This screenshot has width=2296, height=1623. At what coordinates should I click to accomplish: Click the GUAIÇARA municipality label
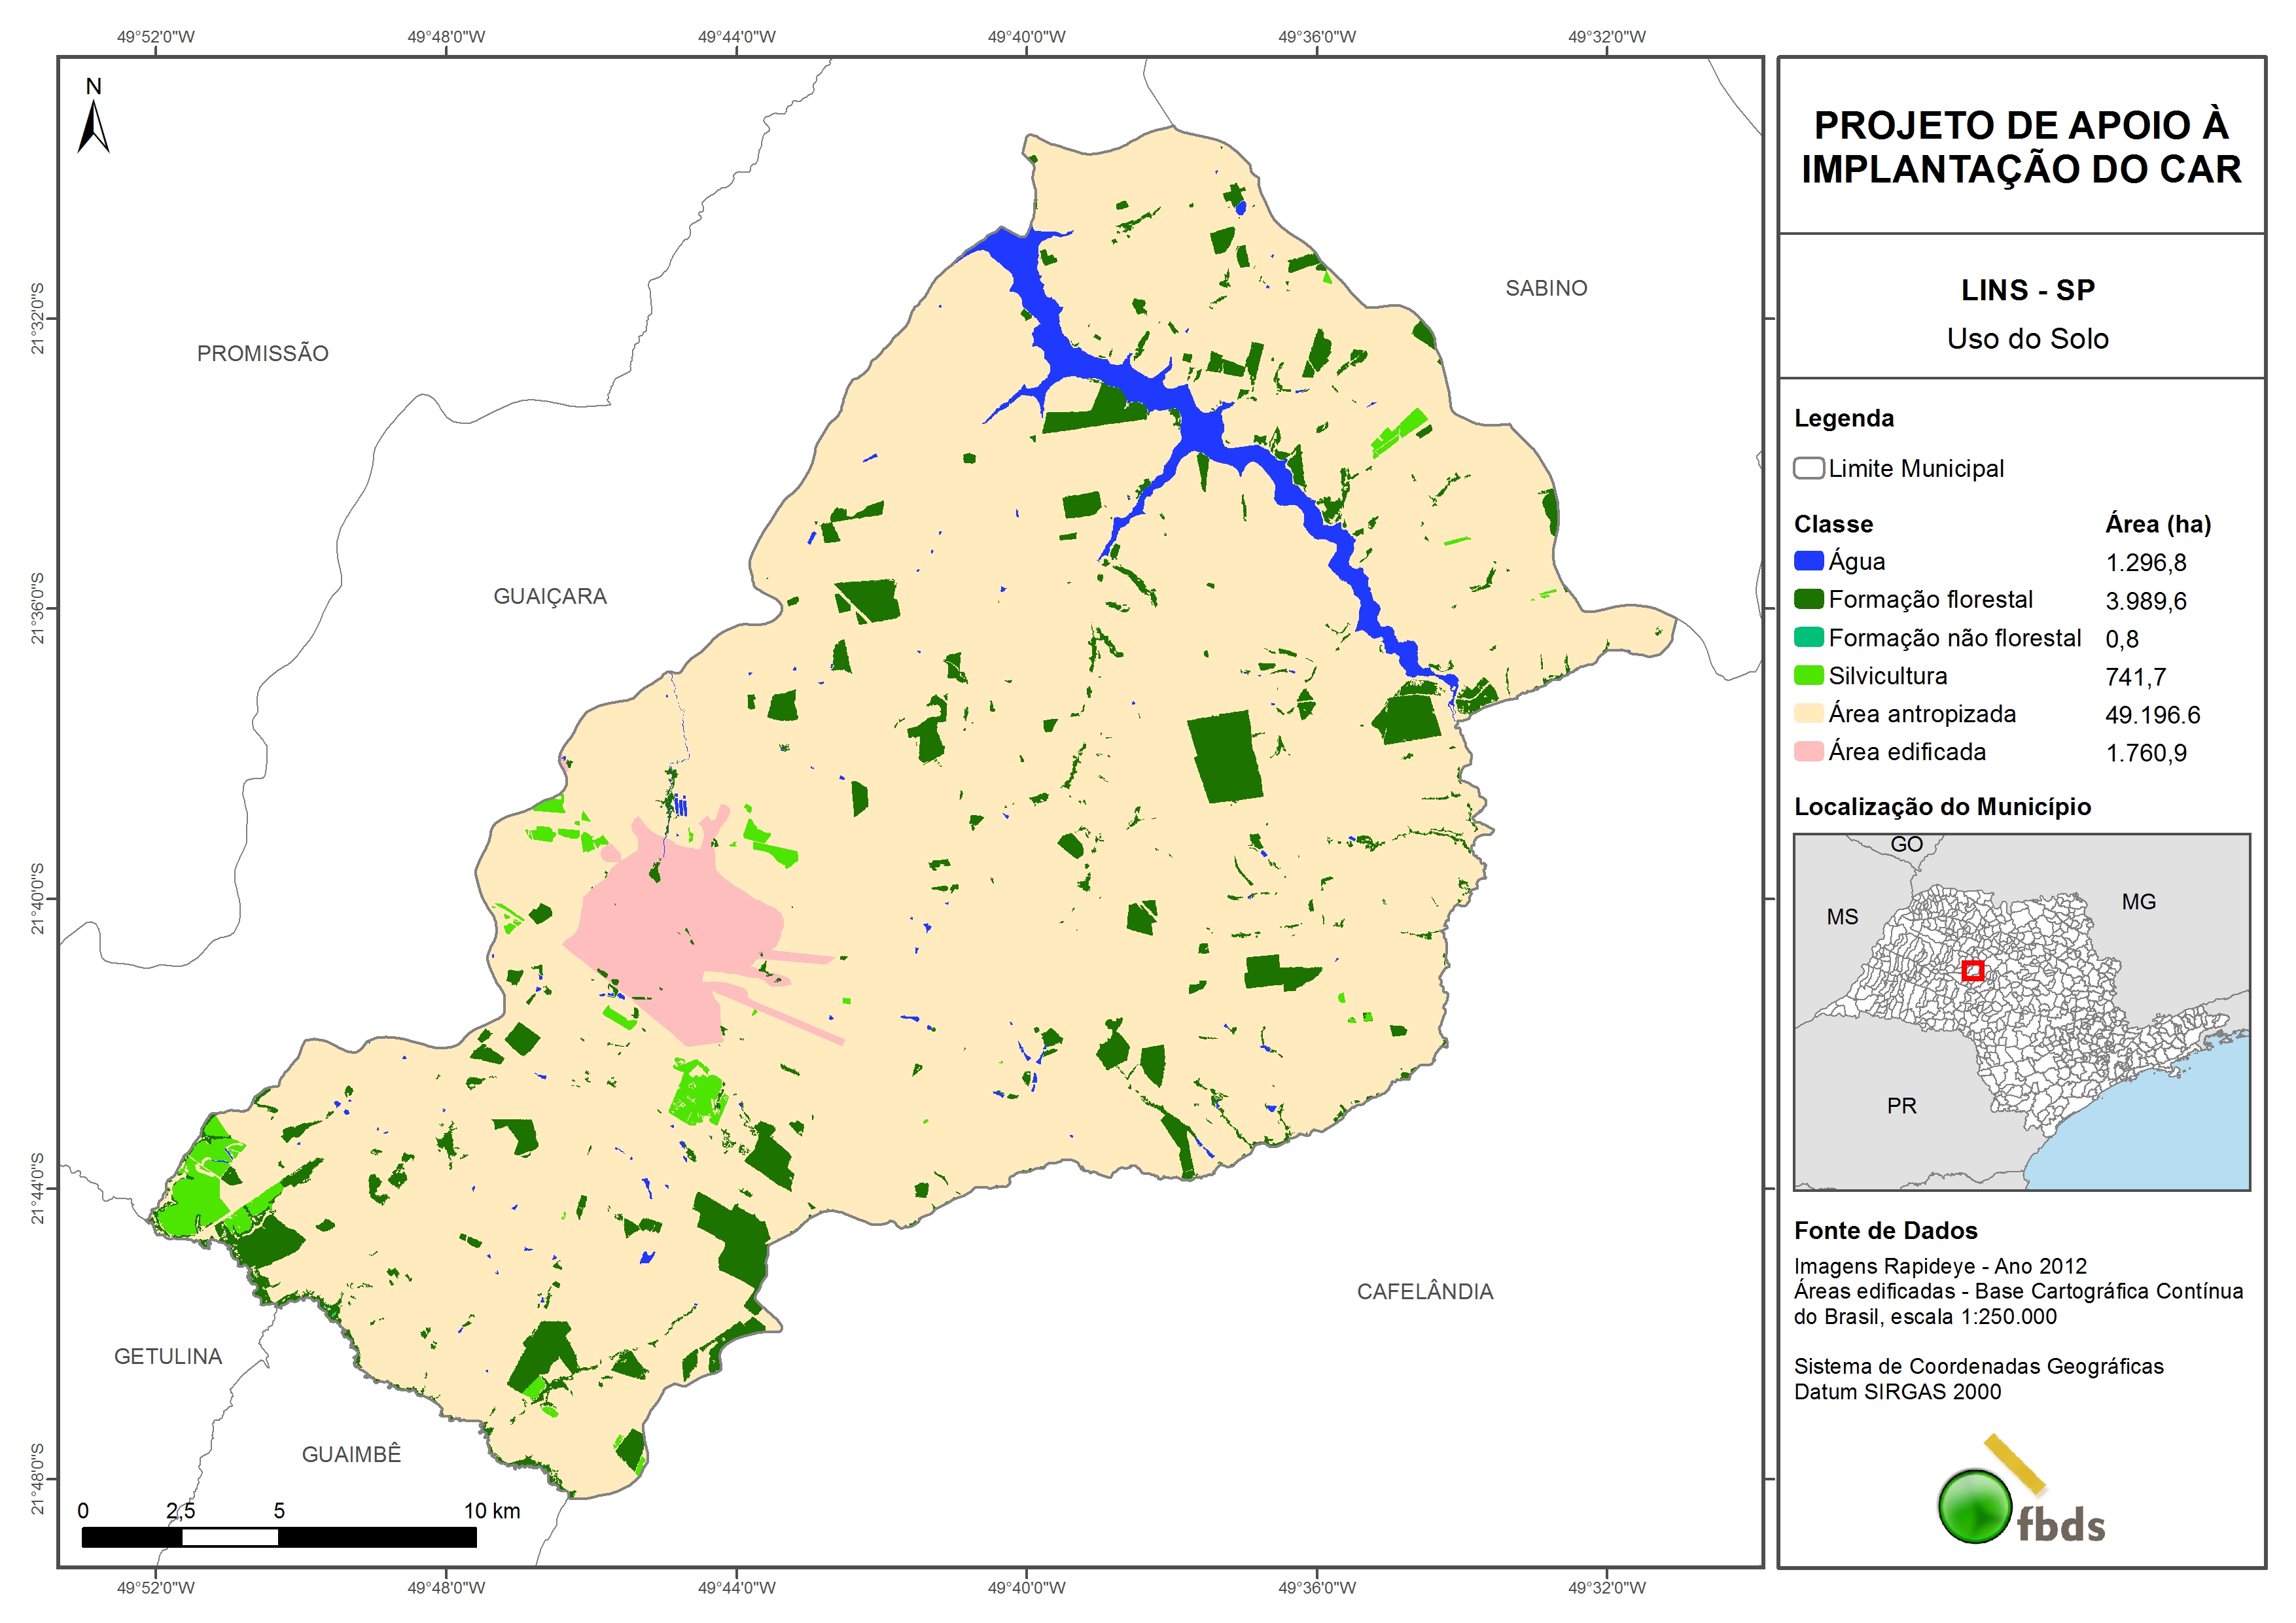pyautogui.click(x=550, y=596)
